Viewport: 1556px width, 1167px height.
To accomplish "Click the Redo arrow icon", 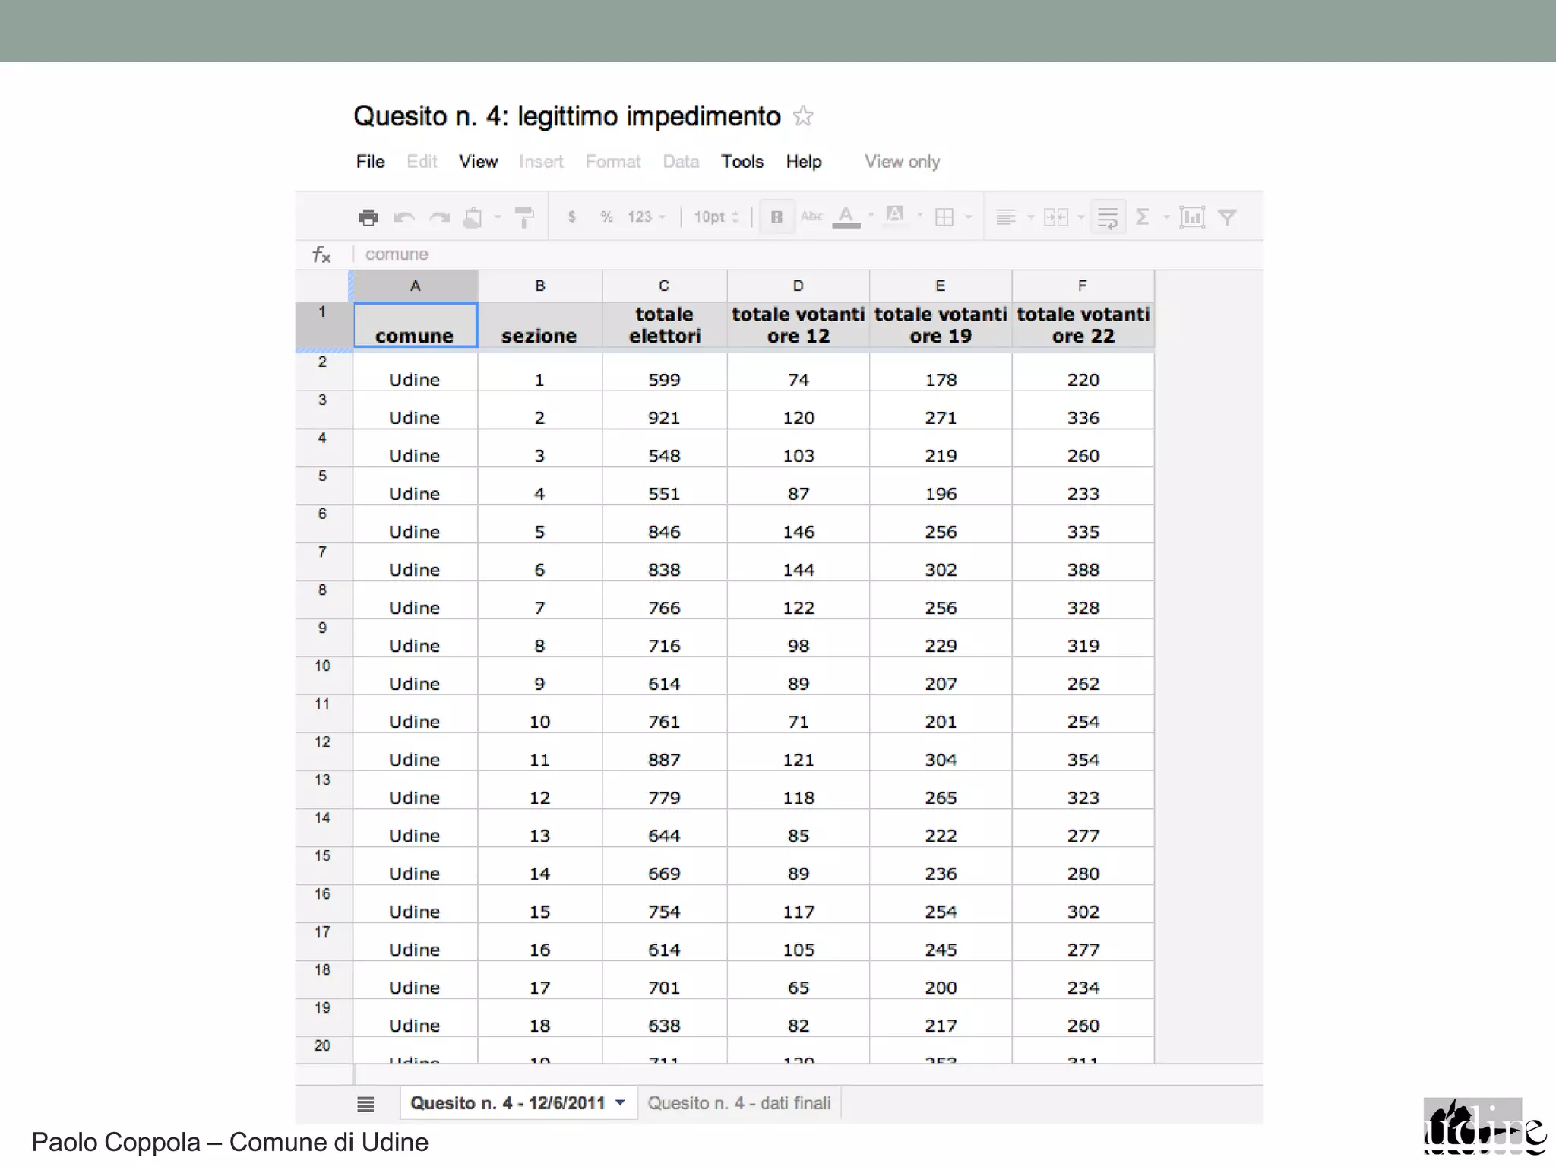I will click(439, 218).
